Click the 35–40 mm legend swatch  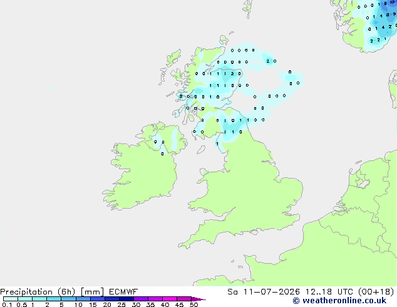[x=155, y=299]
